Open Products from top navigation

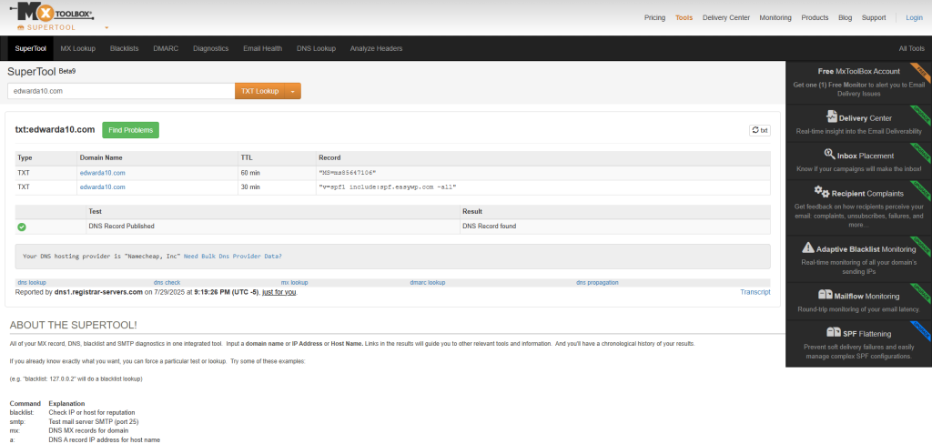(x=815, y=18)
